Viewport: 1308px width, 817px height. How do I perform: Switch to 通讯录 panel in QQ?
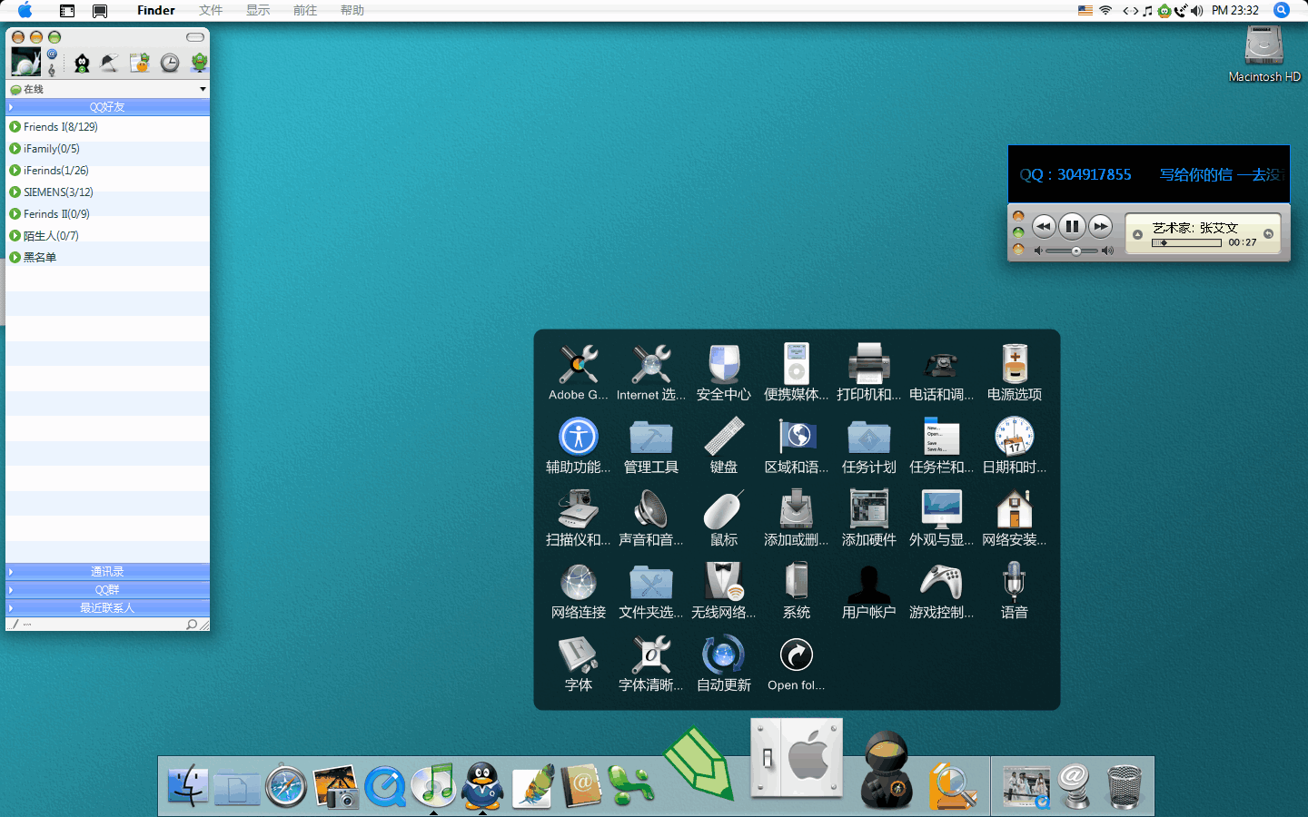click(x=107, y=572)
